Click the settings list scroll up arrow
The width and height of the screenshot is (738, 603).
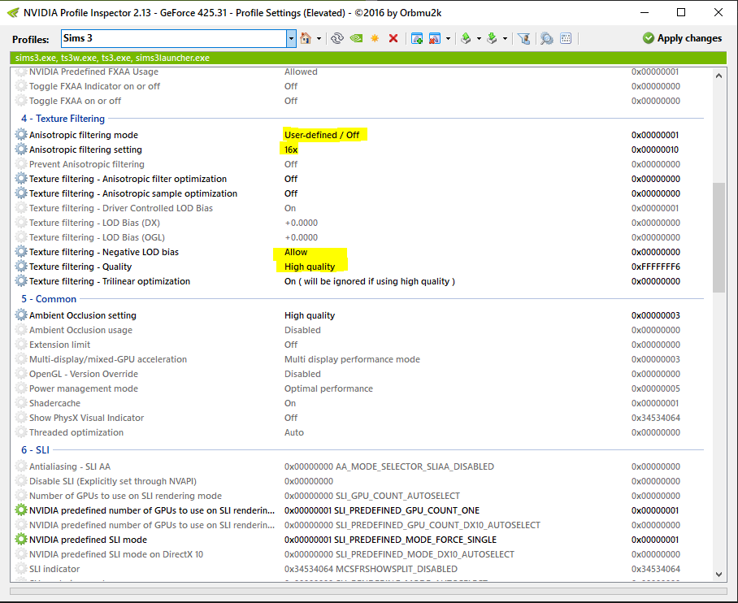[x=718, y=76]
